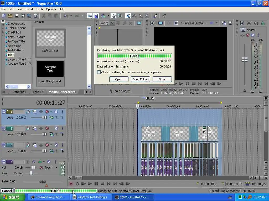Click the timeline Play From Start button
The image size is (269, 201).
[x=83, y=184]
